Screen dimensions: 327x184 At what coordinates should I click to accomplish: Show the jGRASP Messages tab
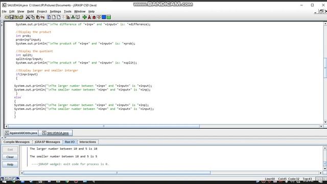[48, 142]
